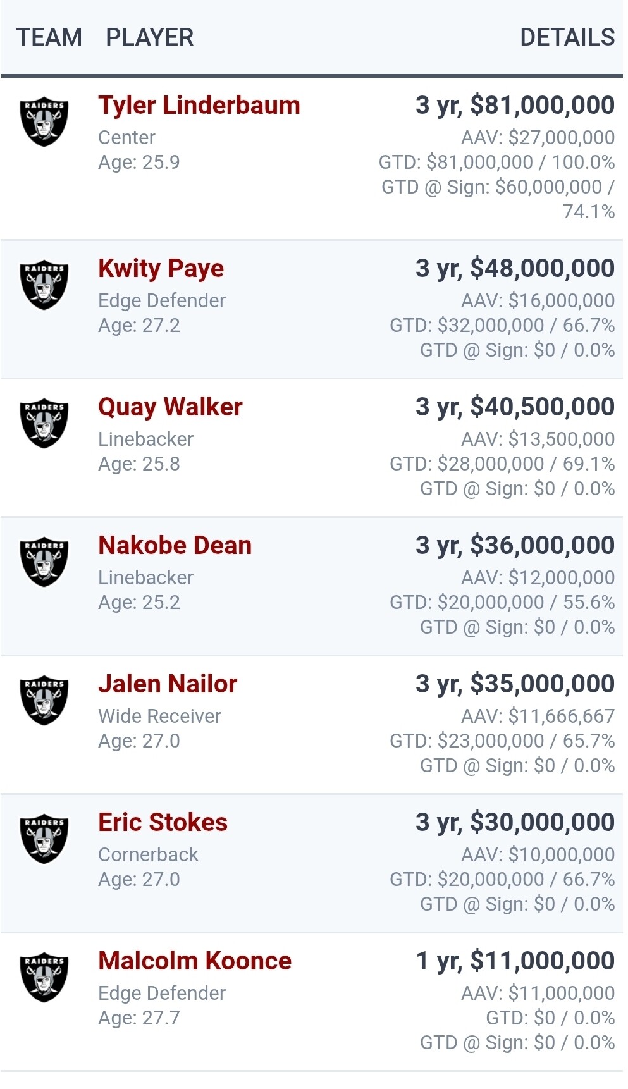Click the TEAM column header
Screen dimensions: 628x1089
[x=49, y=37]
